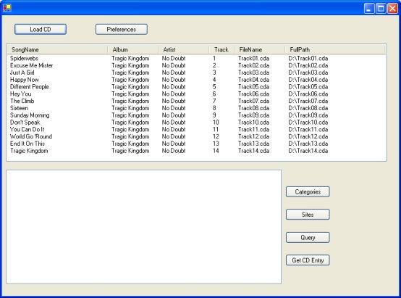Image resolution: width=401 pixels, height=298 pixels.
Task: Sort by the Track column header
Action: pyautogui.click(x=221, y=50)
